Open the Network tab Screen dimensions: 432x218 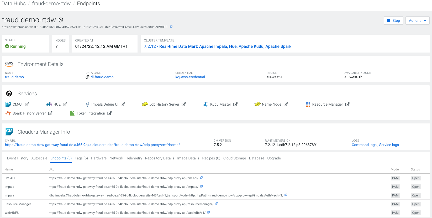click(x=116, y=158)
